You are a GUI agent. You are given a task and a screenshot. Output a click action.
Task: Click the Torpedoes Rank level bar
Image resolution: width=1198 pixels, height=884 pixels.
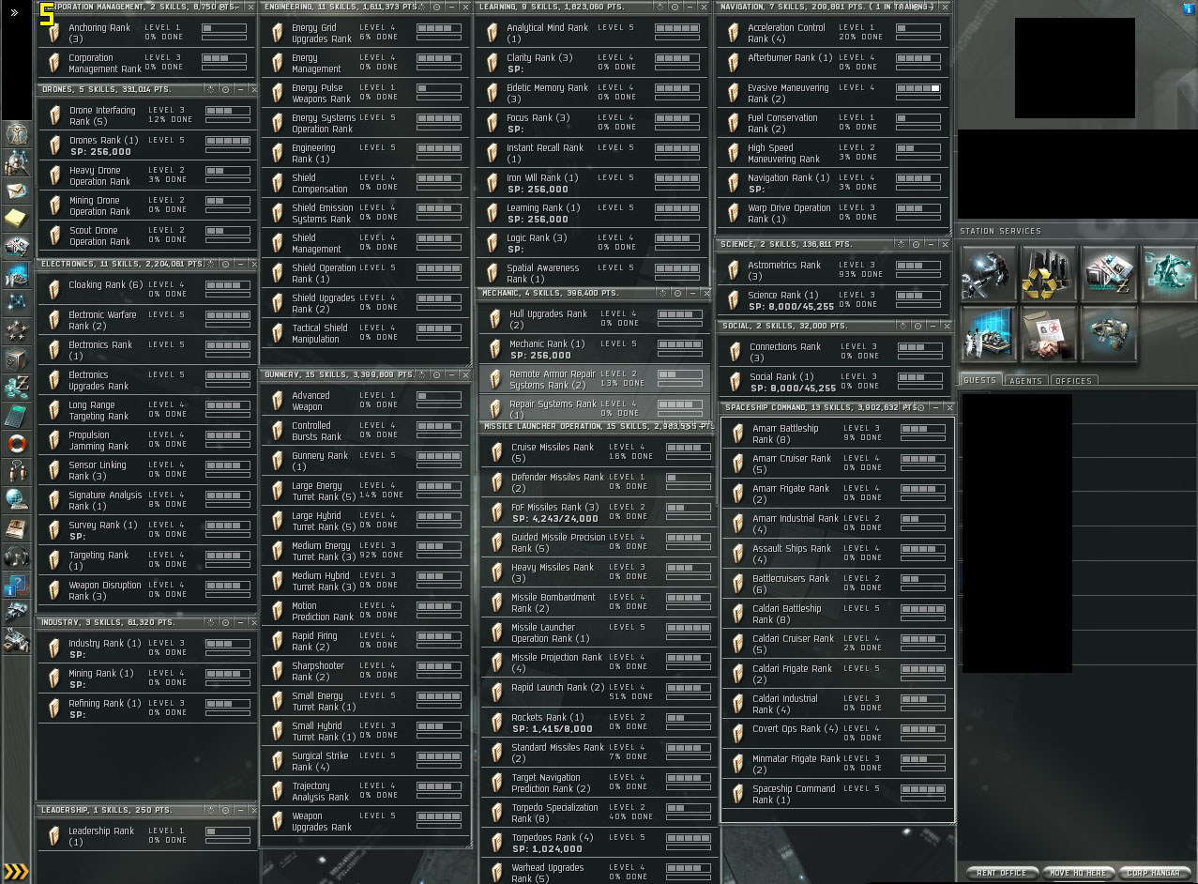[689, 838]
